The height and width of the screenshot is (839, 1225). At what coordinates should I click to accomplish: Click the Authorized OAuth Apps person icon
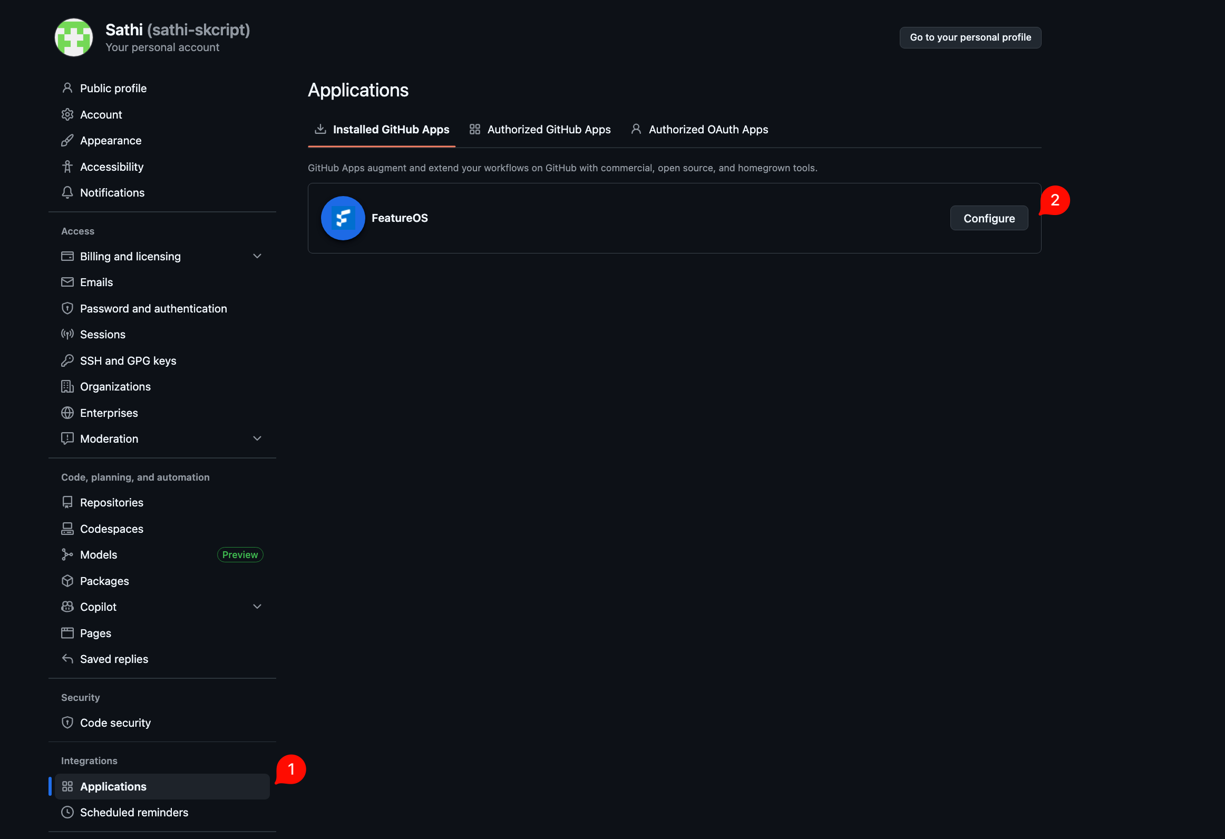coord(636,129)
